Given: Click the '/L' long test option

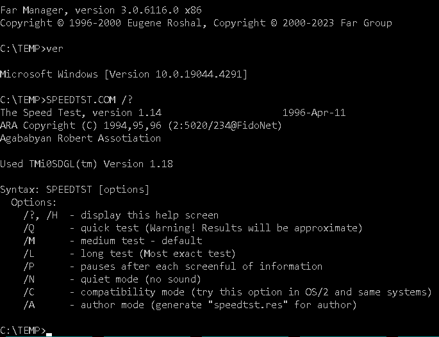Looking at the screenshot, I should (x=129, y=254).
